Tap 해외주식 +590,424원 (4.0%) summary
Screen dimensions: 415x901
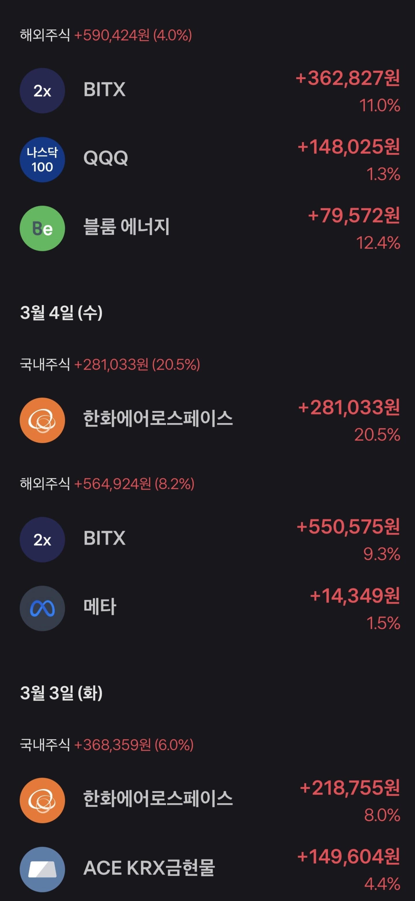[106, 35]
